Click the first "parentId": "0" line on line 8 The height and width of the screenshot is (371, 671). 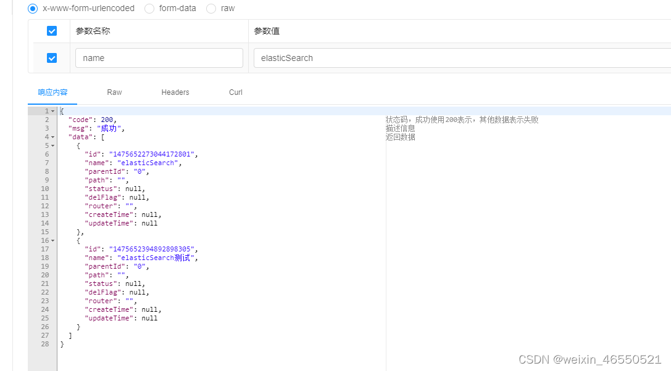(x=117, y=171)
